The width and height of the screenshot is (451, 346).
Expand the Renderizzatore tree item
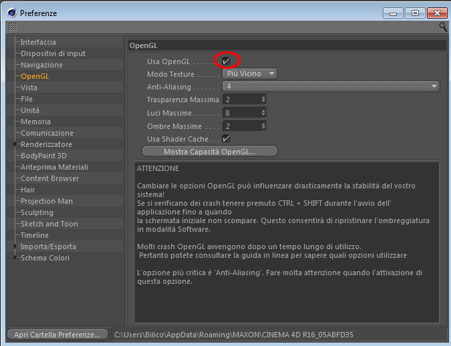coord(15,144)
